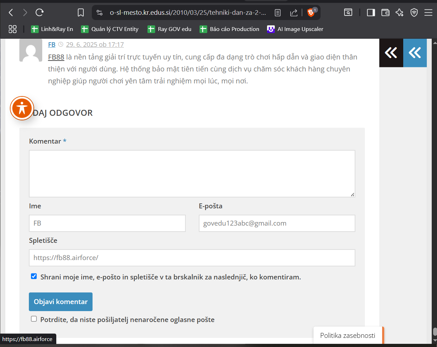The height and width of the screenshot is (347, 437).
Task: Click the Ime field label
Action: pos(35,206)
